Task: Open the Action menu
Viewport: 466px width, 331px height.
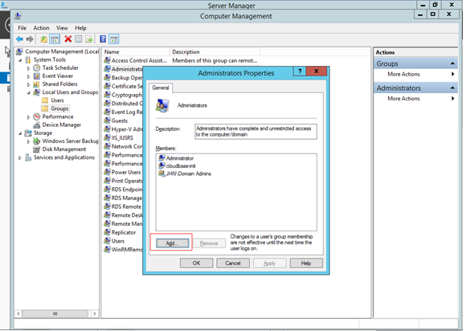Action: (x=41, y=28)
